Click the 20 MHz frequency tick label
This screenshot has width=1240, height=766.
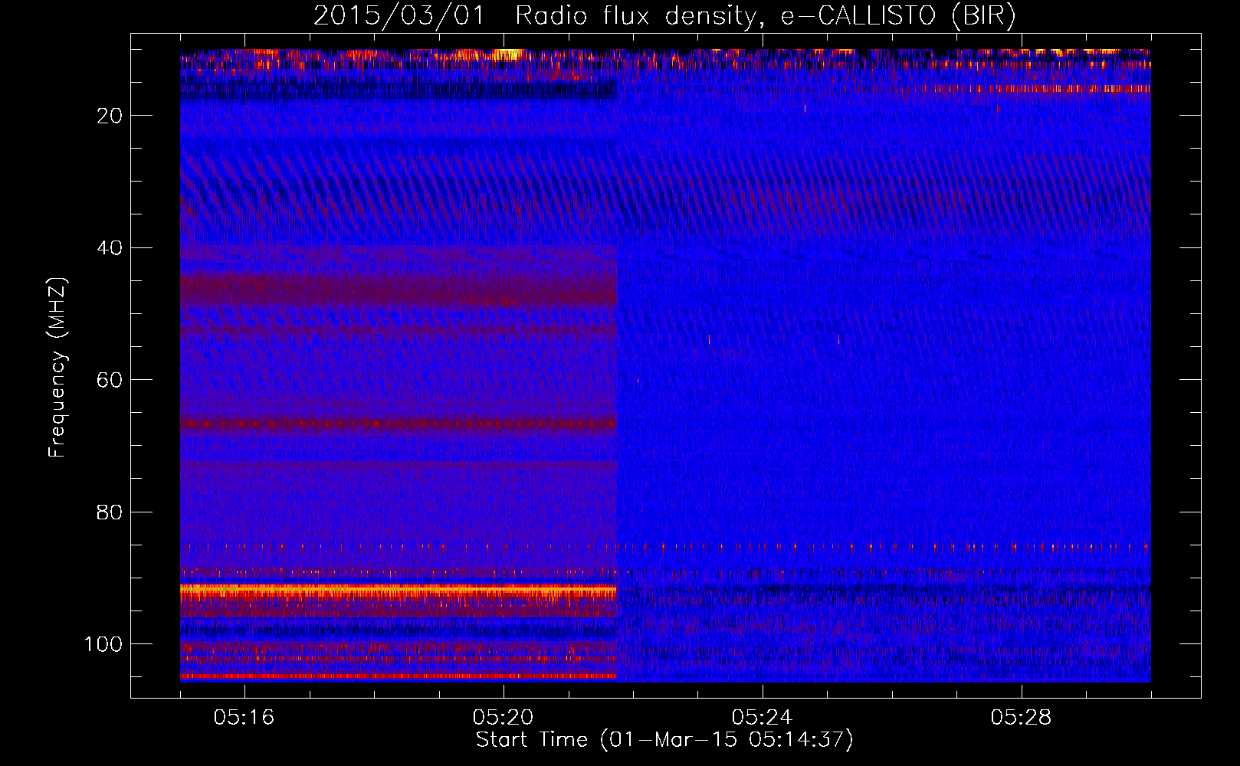[110, 116]
